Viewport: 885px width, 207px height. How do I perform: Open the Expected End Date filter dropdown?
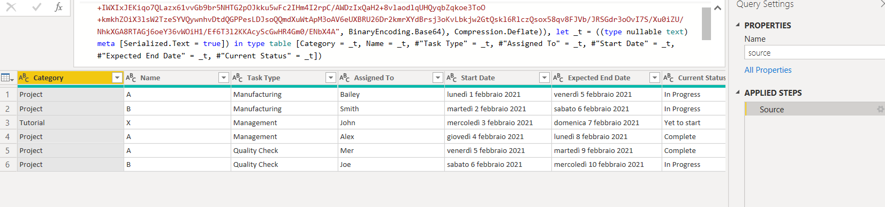click(654, 78)
